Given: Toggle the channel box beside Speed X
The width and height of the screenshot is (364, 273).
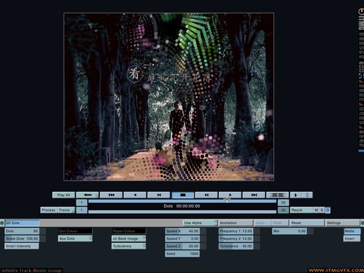Looking at the screenshot, I should [204, 231].
